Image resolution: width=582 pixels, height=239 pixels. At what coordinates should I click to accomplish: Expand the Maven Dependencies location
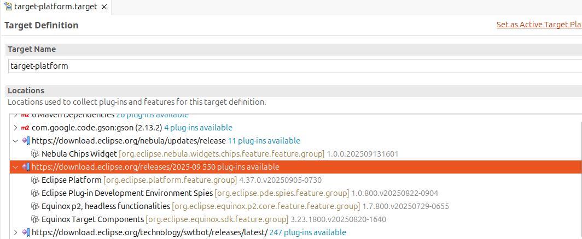(15, 115)
